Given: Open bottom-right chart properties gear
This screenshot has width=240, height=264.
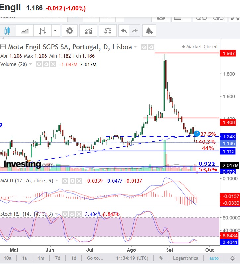Looking at the screenshot, I should pos(232,258).
